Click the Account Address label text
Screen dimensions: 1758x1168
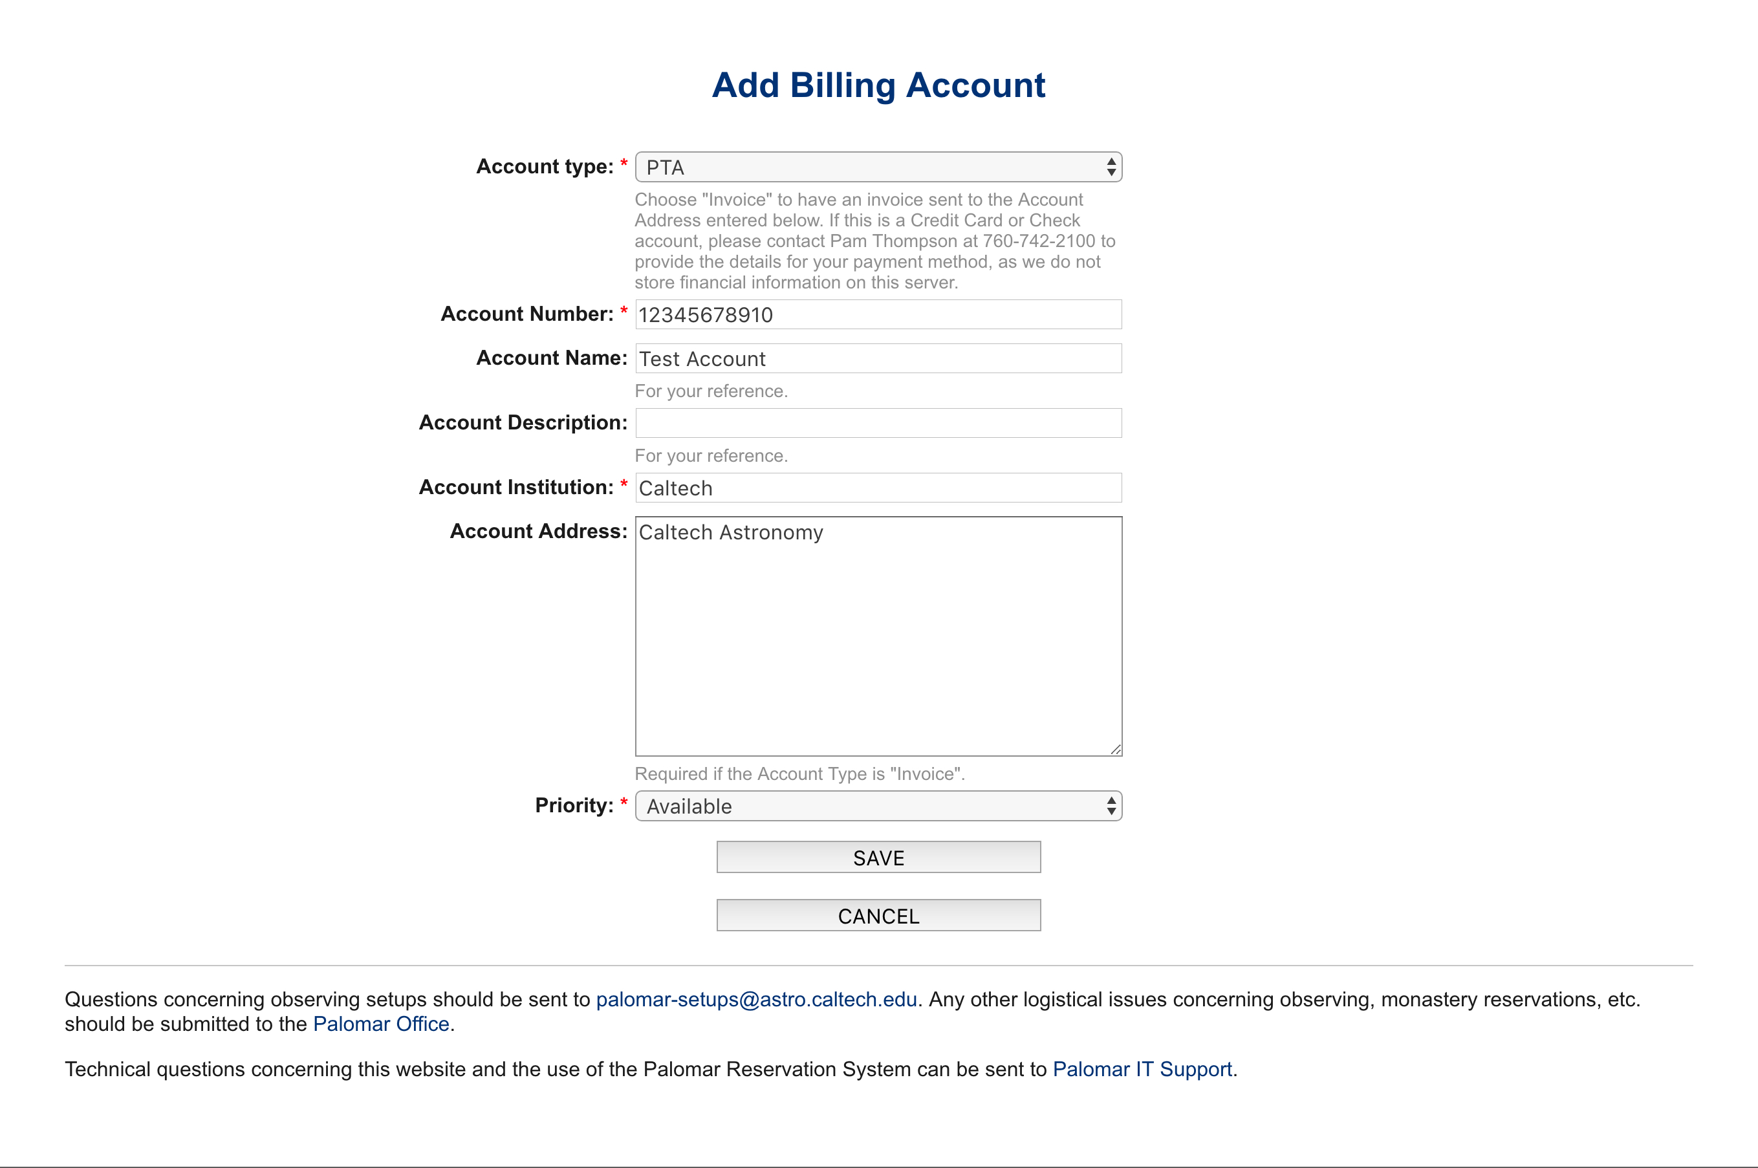[x=538, y=531]
